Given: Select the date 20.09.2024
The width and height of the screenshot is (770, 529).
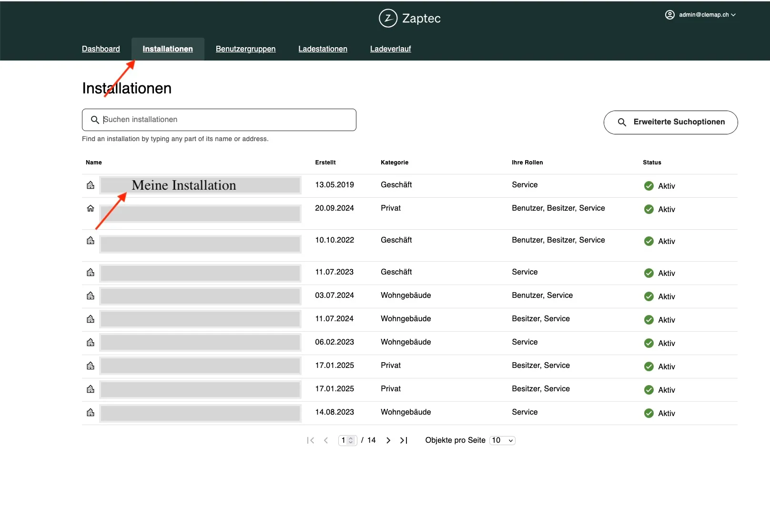Looking at the screenshot, I should 334,208.
